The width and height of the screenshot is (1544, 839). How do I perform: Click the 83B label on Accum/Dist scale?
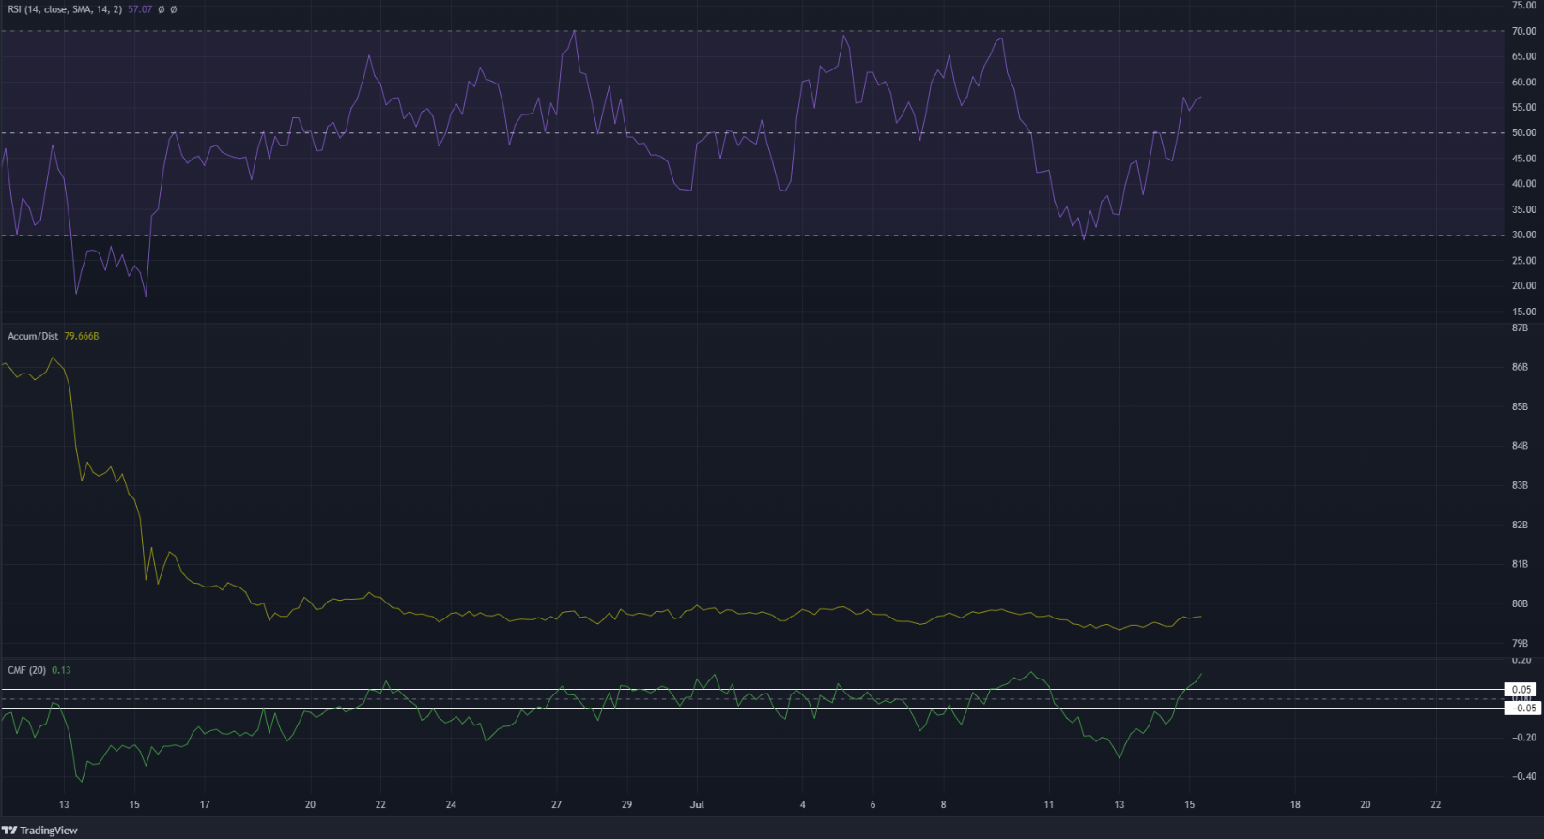1520,485
